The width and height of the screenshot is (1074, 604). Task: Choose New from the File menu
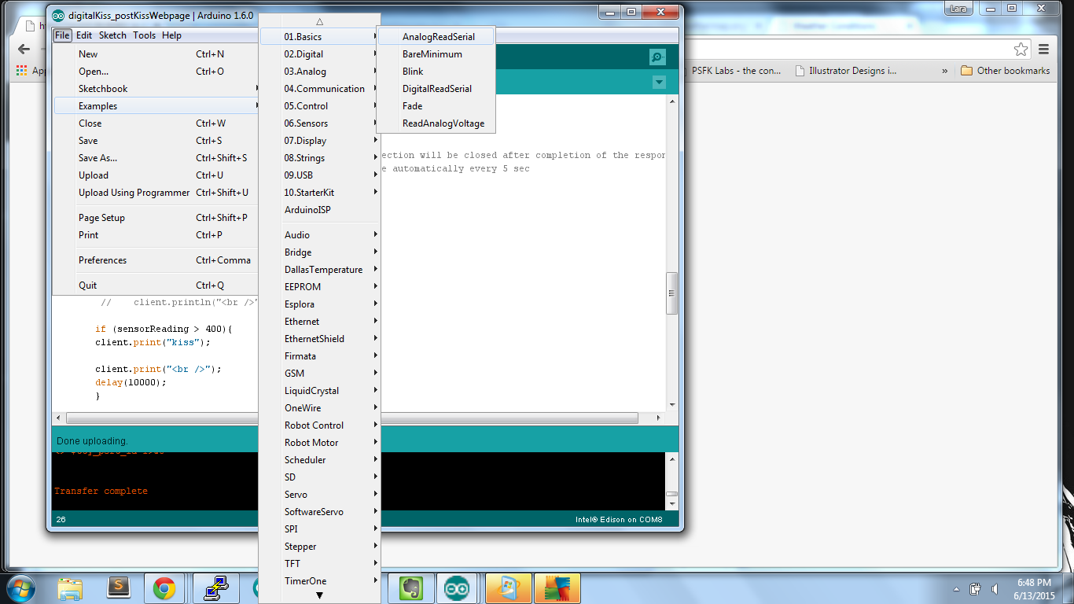pyautogui.click(x=156, y=54)
